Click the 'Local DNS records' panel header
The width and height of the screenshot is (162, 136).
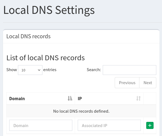pyautogui.click(x=29, y=36)
